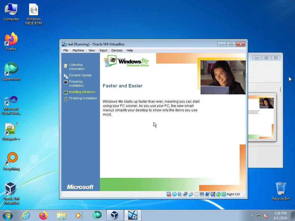Click the muted volume tray icon
The image size is (295, 221).
pos(266,216)
